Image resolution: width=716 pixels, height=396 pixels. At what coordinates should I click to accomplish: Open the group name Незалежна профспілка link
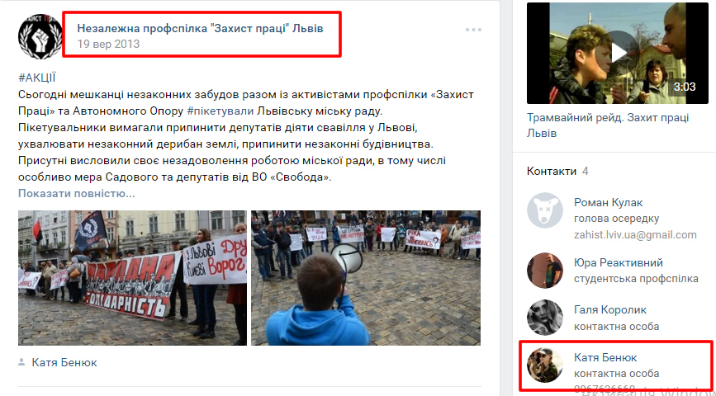pos(200,28)
